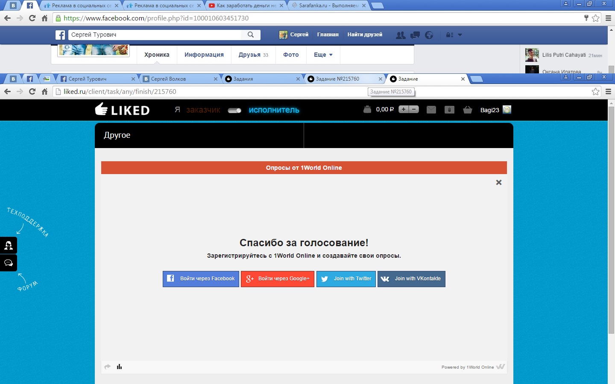Expand Facebook privacy shortcuts dropdown arrow
The width and height of the screenshot is (615, 384).
[460, 35]
